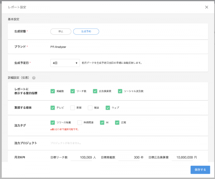Close the レポート設定 dialog with X icon
This screenshot has width=215, height=179.
(206, 7)
